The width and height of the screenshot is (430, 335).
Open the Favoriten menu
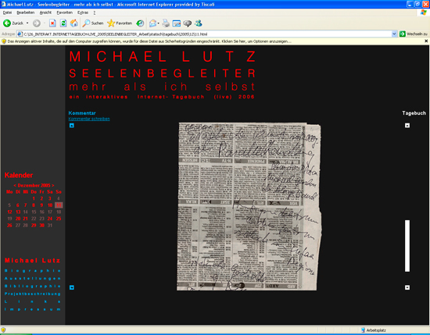click(64, 12)
